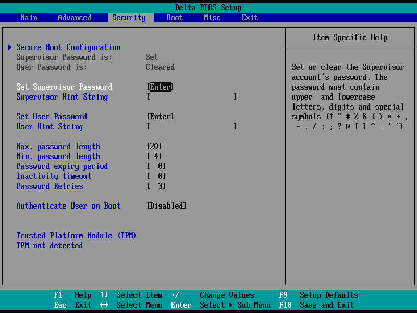Switch to the Exit tab
This screenshot has width=417, height=313.
tap(250, 18)
